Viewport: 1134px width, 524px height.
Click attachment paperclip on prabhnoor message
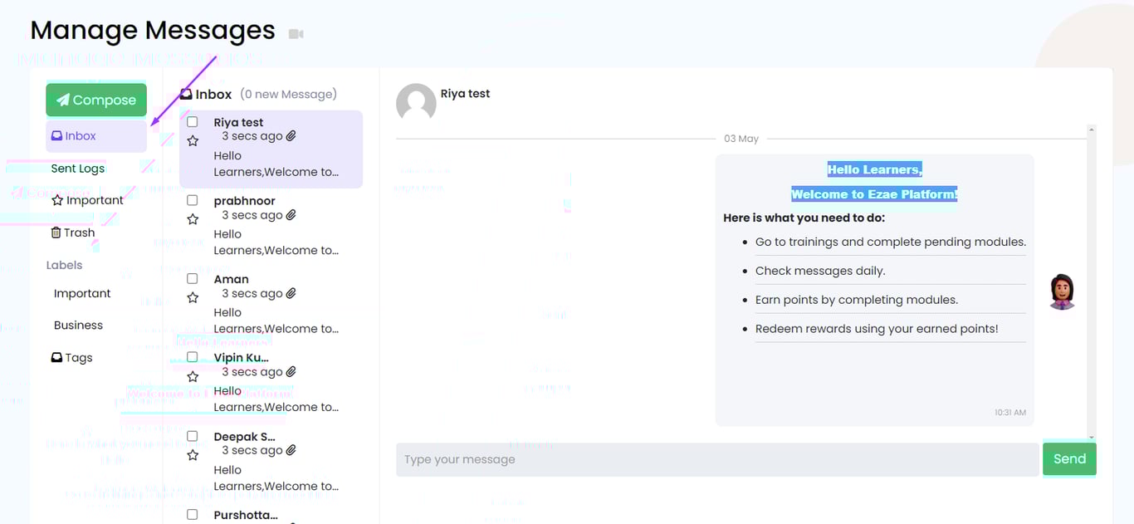(x=291, y=215)
